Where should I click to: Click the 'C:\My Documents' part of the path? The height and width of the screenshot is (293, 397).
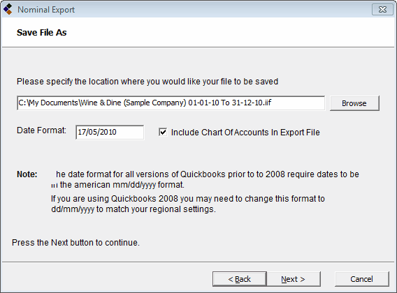[48, 103]
